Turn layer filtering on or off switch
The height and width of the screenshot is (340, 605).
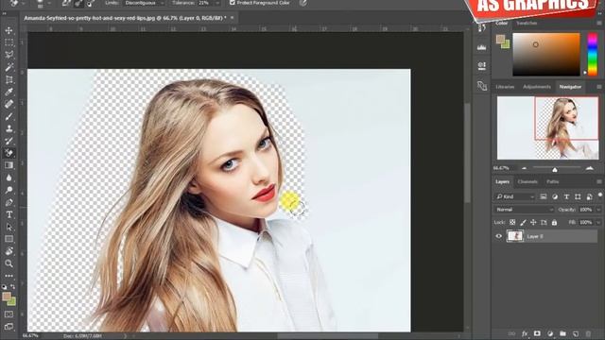[600, 195]
